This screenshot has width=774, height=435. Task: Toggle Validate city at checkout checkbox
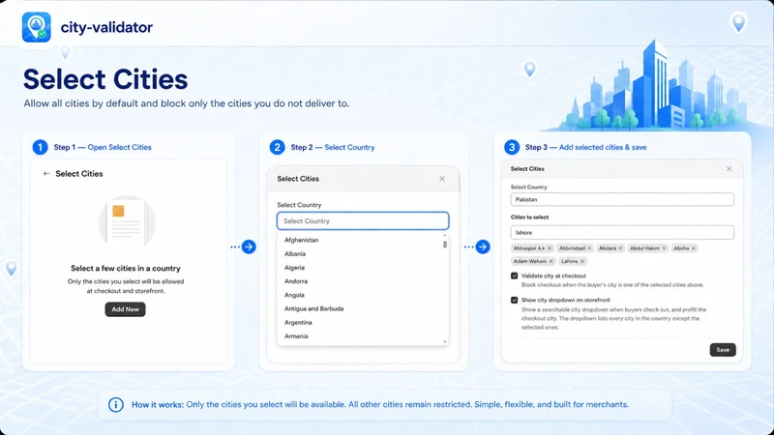click(515, 276)
